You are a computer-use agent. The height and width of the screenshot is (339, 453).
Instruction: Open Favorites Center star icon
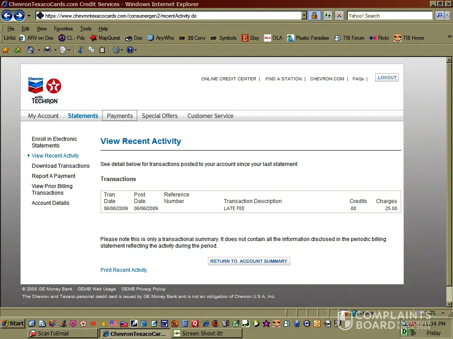pos(6,50)
